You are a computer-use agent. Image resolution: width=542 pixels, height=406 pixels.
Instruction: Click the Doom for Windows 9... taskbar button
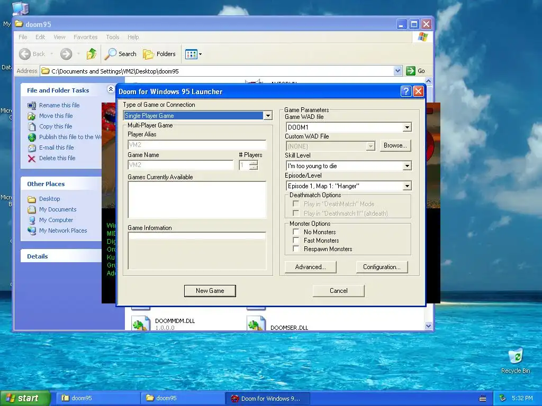pyautogui.click(x=267, y=399)
